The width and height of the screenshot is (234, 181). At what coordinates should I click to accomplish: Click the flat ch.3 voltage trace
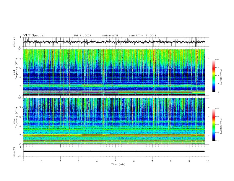pyautogui.click(x=114, y=151)
